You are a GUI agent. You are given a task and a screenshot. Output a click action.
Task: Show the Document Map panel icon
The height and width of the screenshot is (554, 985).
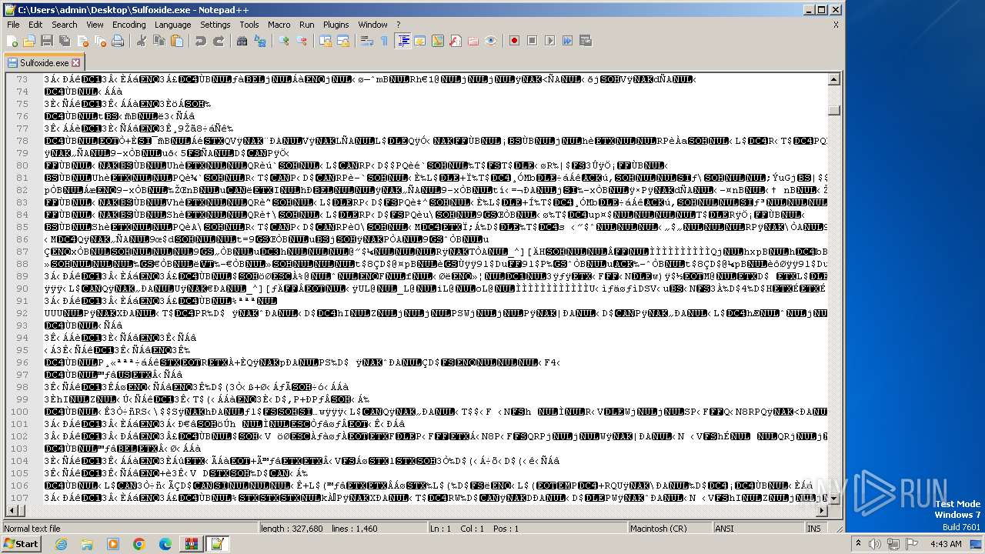point(437,41)
